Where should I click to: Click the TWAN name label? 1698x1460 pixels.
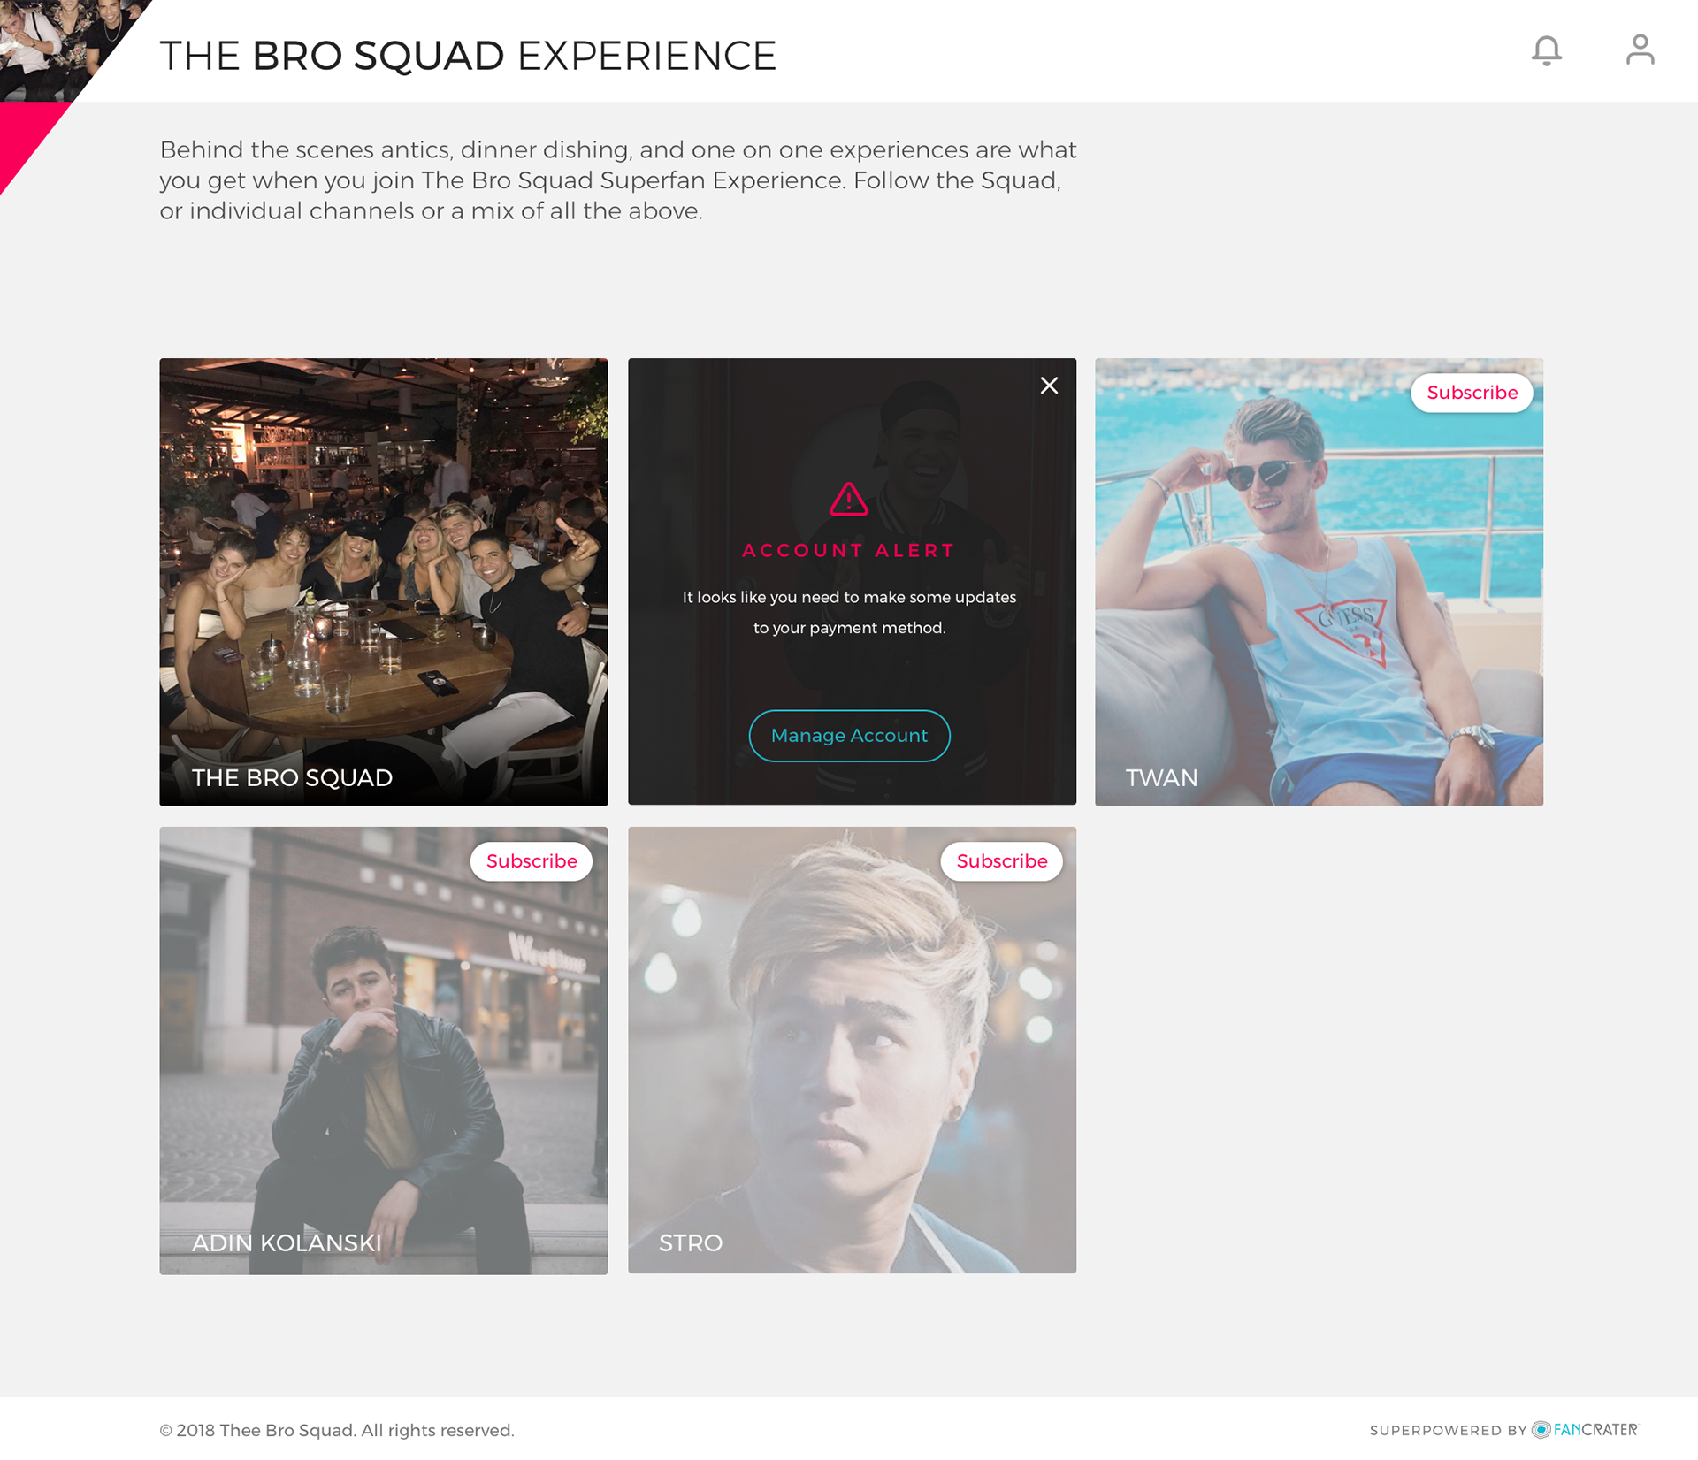pyautogui.click(x=1162, y=778)
